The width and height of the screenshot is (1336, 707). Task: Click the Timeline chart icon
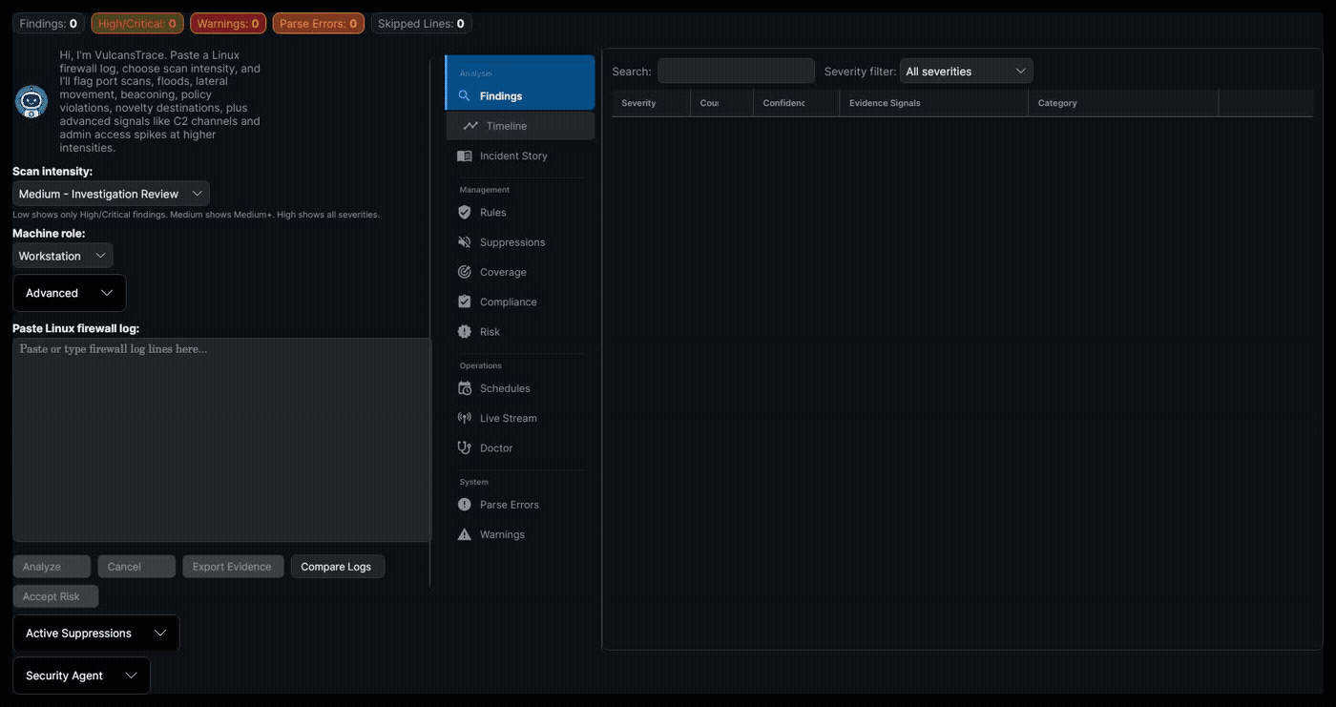pos(470,126)
